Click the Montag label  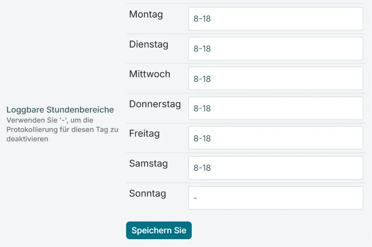146,14
